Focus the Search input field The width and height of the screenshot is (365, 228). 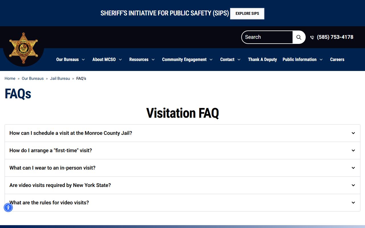tap(267, 37)
